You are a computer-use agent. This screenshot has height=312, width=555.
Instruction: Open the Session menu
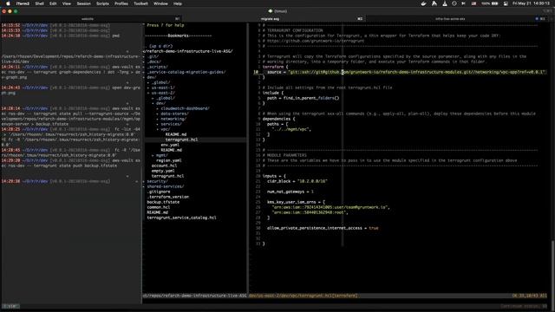click(83, 3)
